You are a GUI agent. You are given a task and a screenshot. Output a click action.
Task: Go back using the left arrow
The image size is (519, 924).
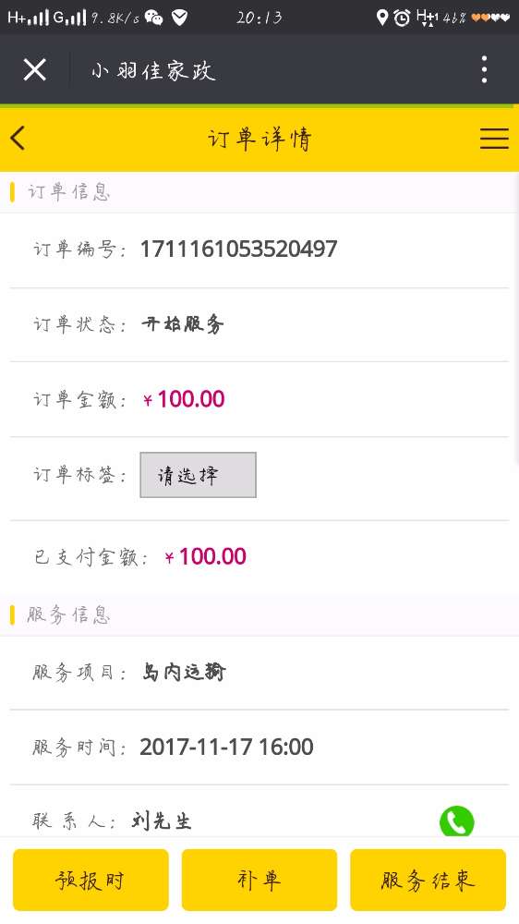[18, 139]
